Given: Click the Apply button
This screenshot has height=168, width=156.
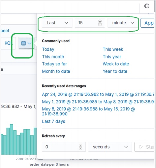Looking at the screenshot, I should point(147,23).
